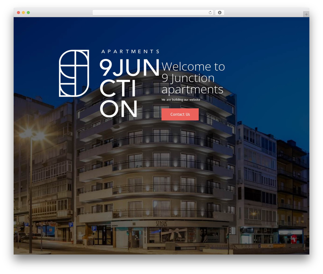Viewport: 323px width, 274px height.
Task: Reload the page with the refresh icon
Action: coord(210,13)
